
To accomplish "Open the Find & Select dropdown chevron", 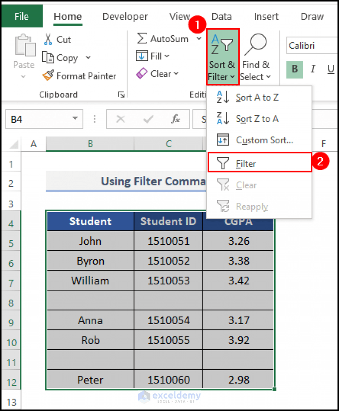I will point(268,77).
